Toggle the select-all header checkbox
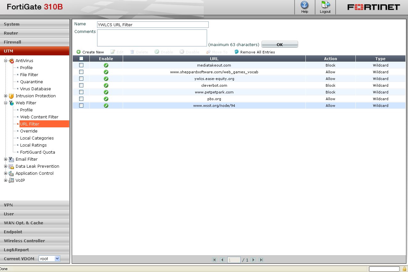This screenshot has width=408, height=272. click(81, 59)
